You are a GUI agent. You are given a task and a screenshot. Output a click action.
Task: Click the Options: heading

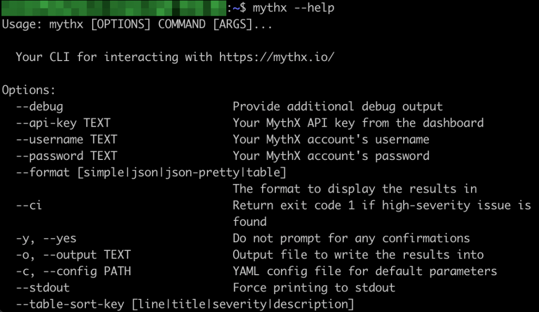click(28, 90)
